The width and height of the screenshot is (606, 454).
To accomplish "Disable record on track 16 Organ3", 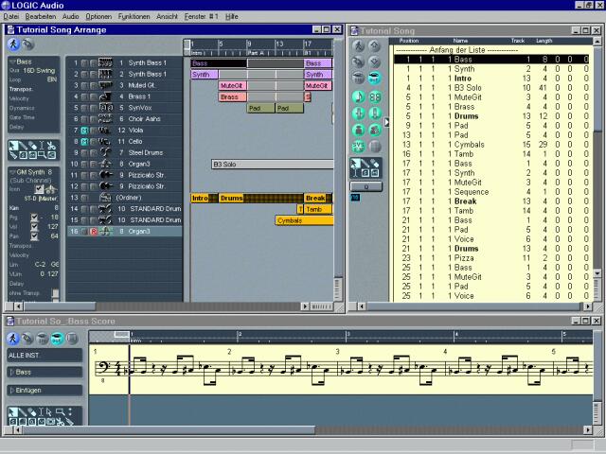I will (x=93, y=231).
